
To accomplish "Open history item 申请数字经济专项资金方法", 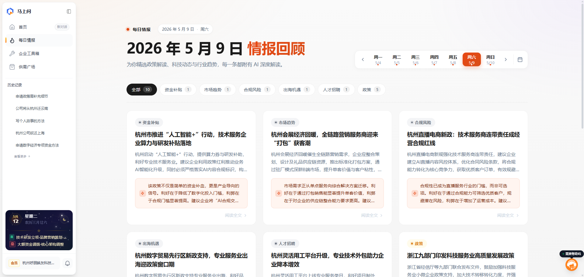I will [x=37, y=145].
